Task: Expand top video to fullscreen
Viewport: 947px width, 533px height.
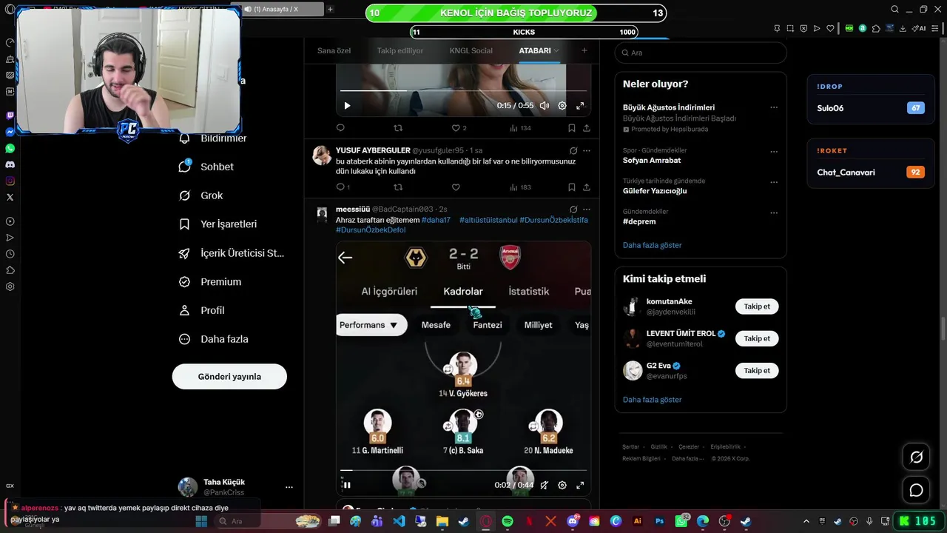Action: click(580, 106)
